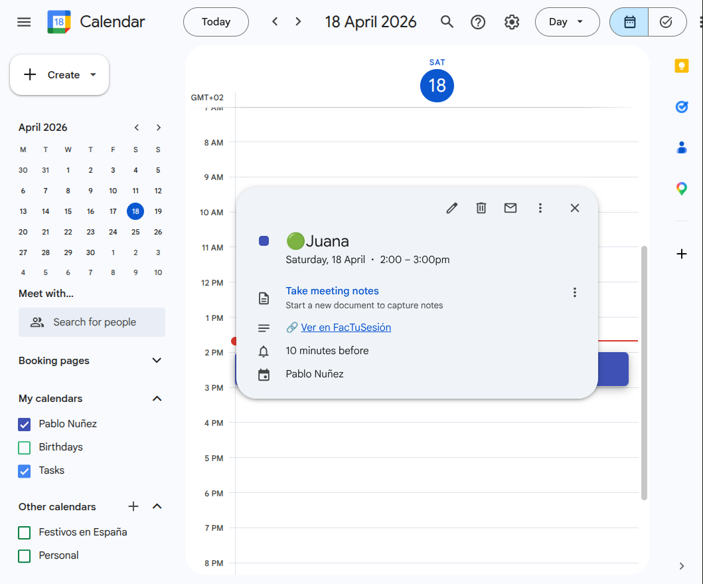Expand the Booking pages section

(x=157, y=360)
